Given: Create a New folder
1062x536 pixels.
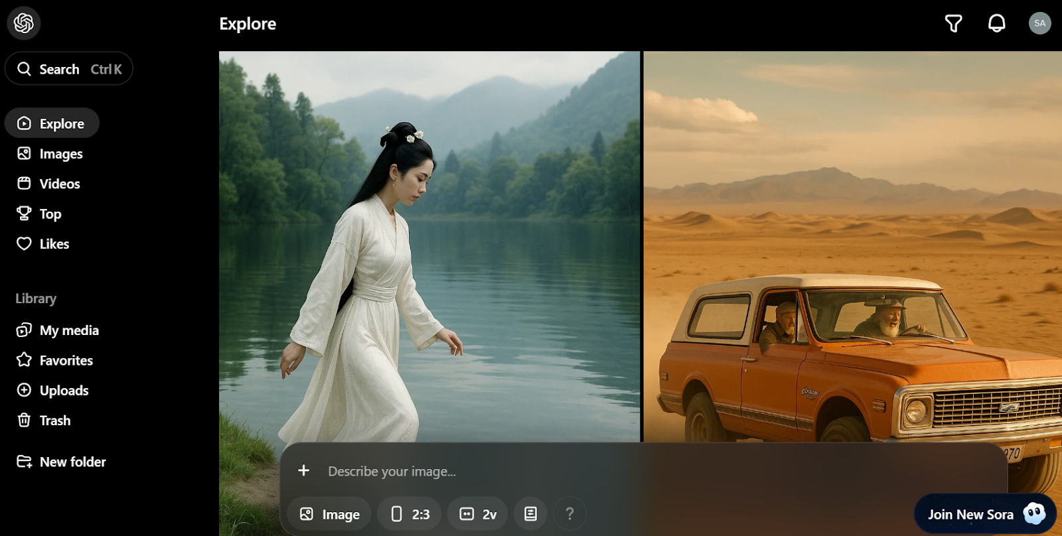Looking at the screenshot, I should point(62,462).
